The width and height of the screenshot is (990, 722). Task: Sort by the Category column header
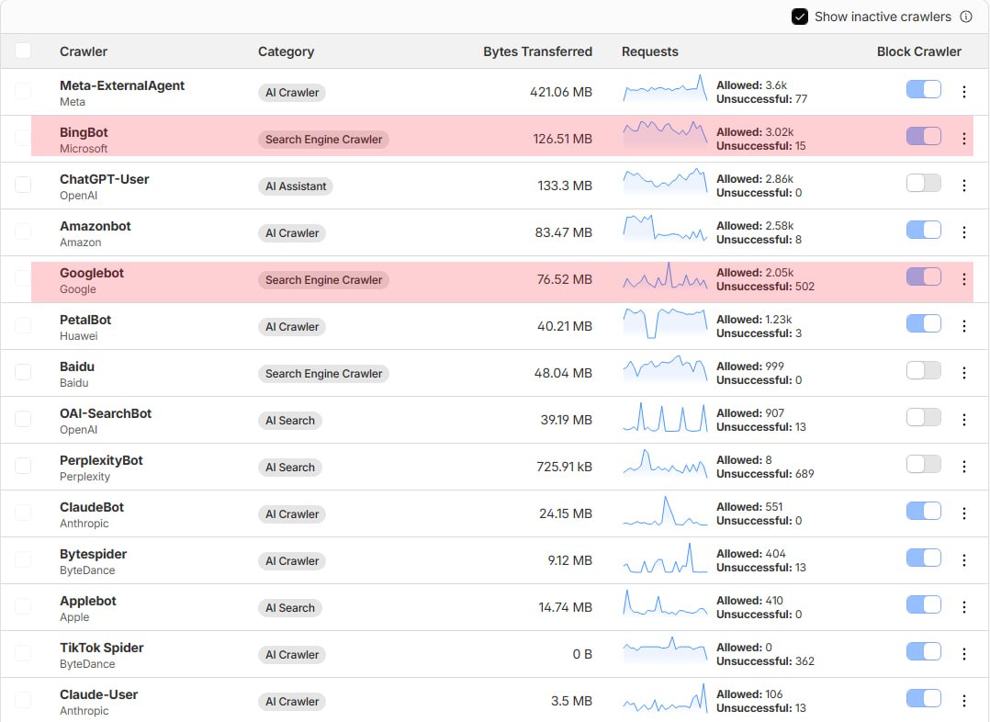tap(286, 51)
